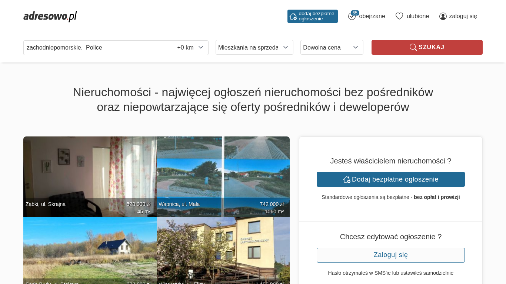Viewport: 506px width, 284px height.
Task: Open viewed listings checkmark icon with 65 badge
Action: pyautogui.click(x=352, y=16)
